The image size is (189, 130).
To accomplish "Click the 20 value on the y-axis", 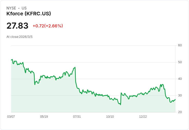I will (x=180, y=112).
